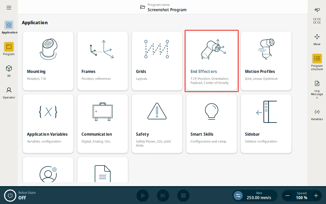The height and width of the screenshot is (204, 326).
Task: Click the 250.00 mm/s max value
Action: 259,198
